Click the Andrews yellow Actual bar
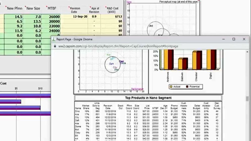This screenshot has width=251, height=141. pos(166,59)
